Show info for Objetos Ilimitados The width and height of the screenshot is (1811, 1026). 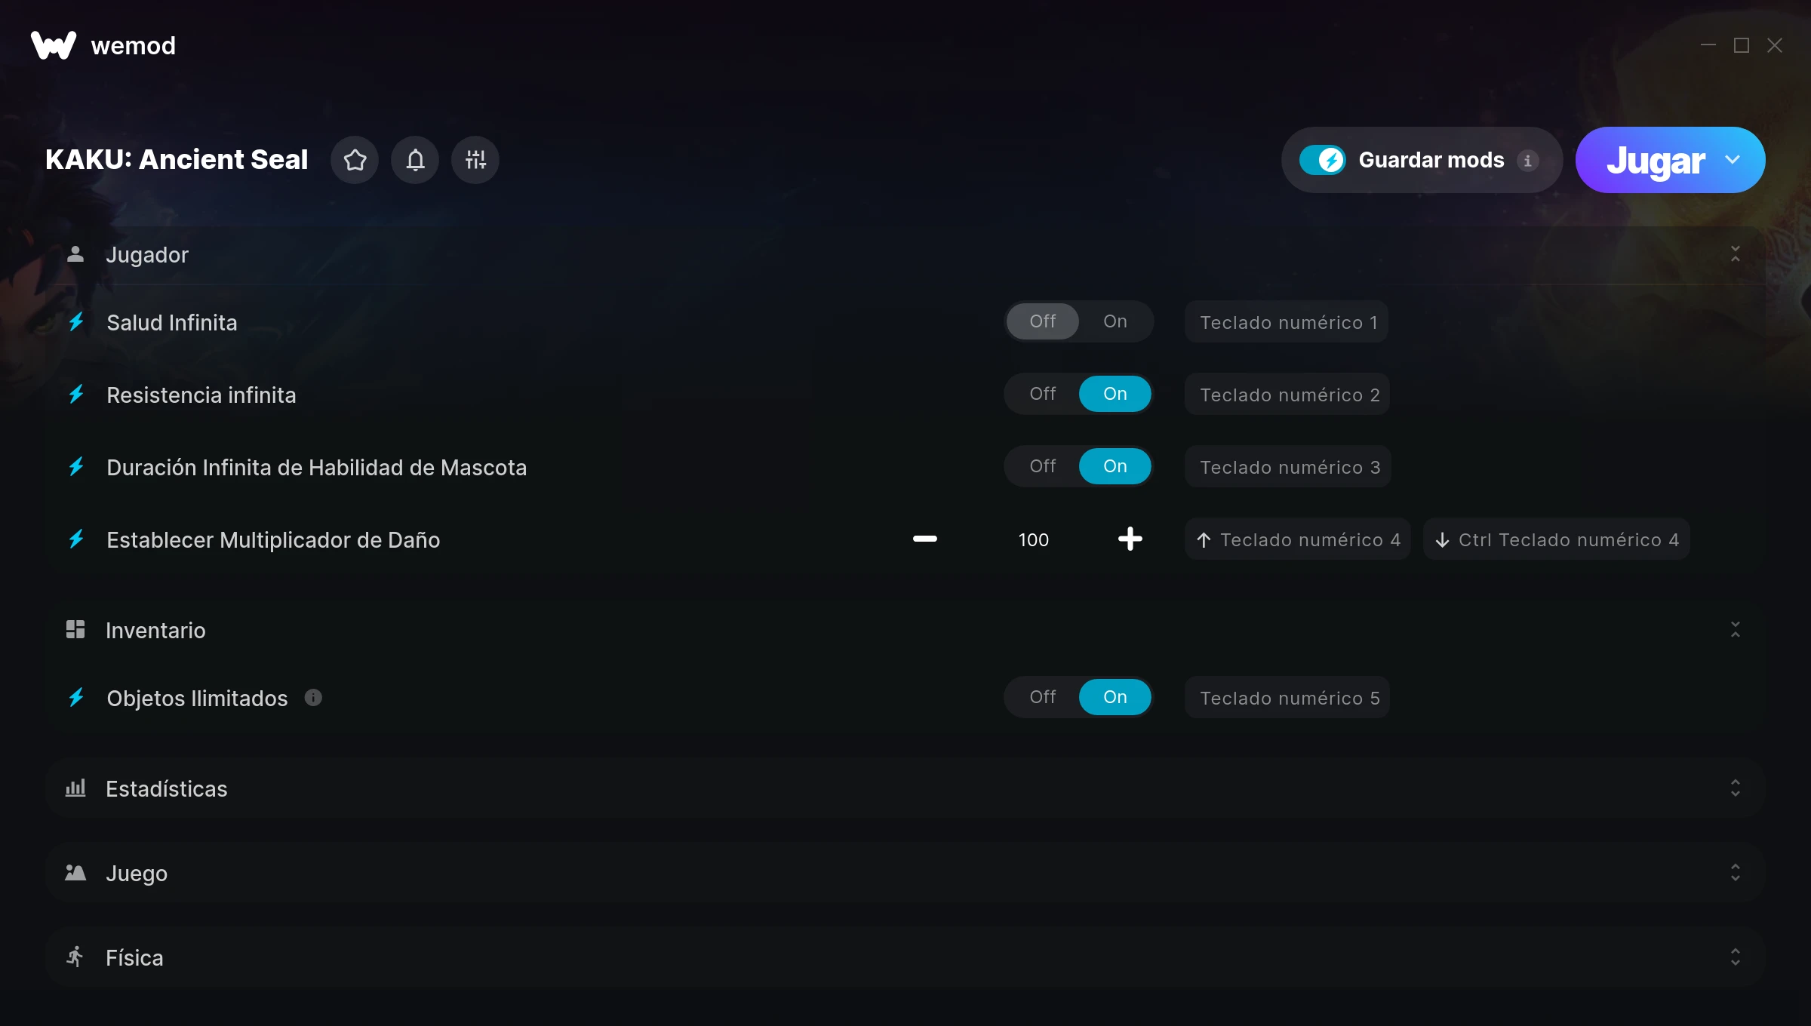tap(313, 698)
